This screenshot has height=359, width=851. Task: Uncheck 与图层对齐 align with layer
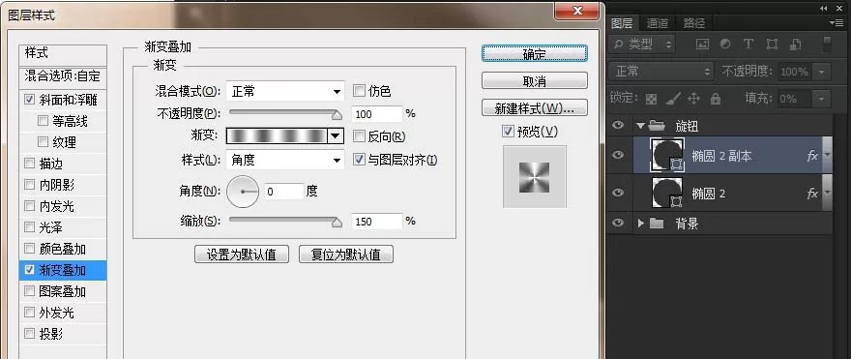(x=359, y=160)
